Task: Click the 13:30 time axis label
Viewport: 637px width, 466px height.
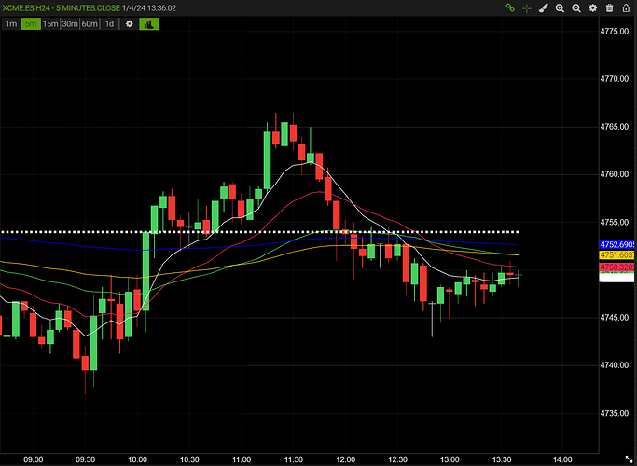Action: 502,459
